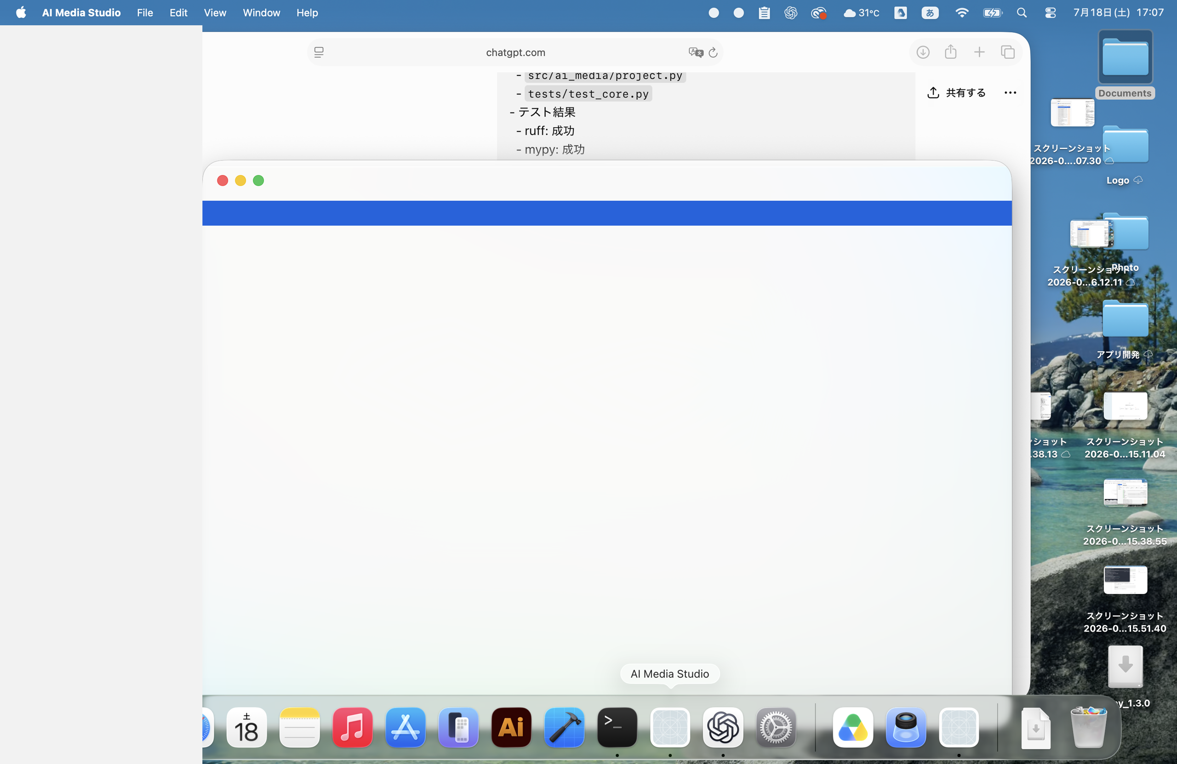Image resolution: width=1177 pixels, height=764 pixels.
Task: Open the Wi-Fi status menu
Action: coord(961,13)
